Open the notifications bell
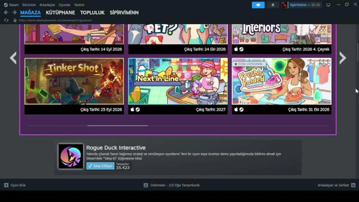Screen dimensions: 359x202 point(273,5)
